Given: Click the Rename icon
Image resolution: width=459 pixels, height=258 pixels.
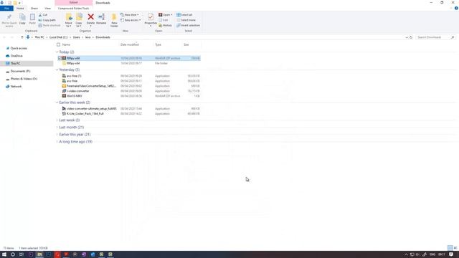Looking at the screenshot, I should coord(101,17).
